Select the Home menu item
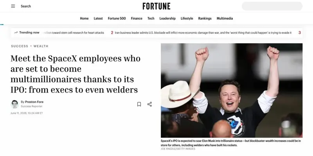 (84, 18)
